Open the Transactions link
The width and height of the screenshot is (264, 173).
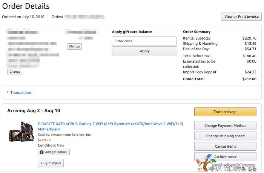pyautogui.click(x=21, y=93)
